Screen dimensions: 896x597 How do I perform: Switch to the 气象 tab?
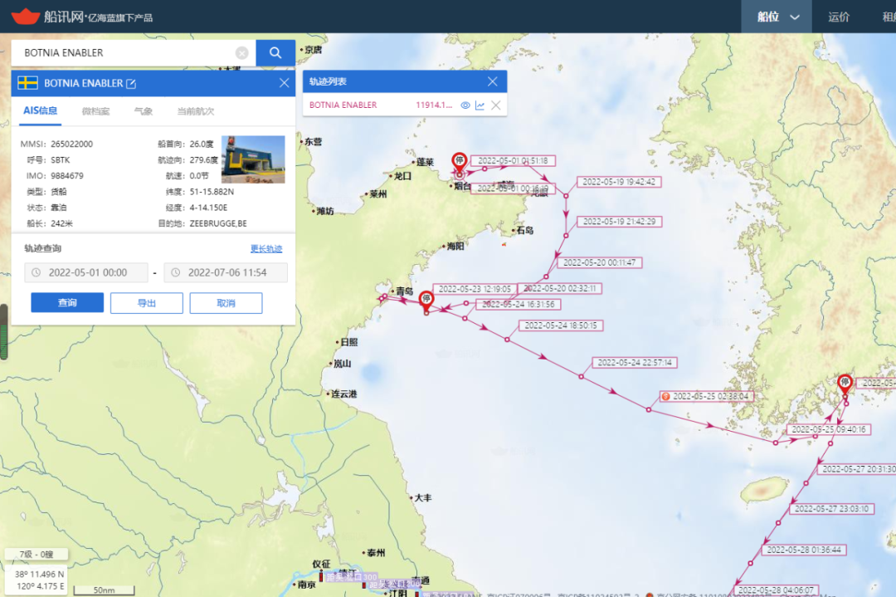click(144, 110)
